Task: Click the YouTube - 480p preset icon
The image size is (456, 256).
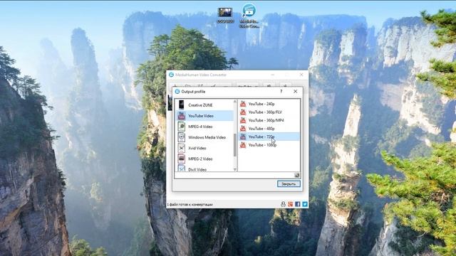Action: [x=243, y=128]
